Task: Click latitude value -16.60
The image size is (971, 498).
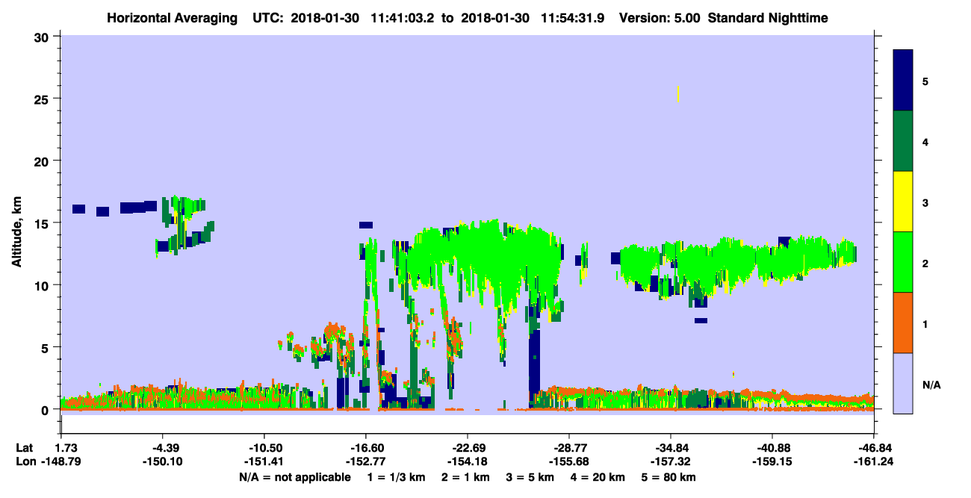Action: tap(365, 448)
